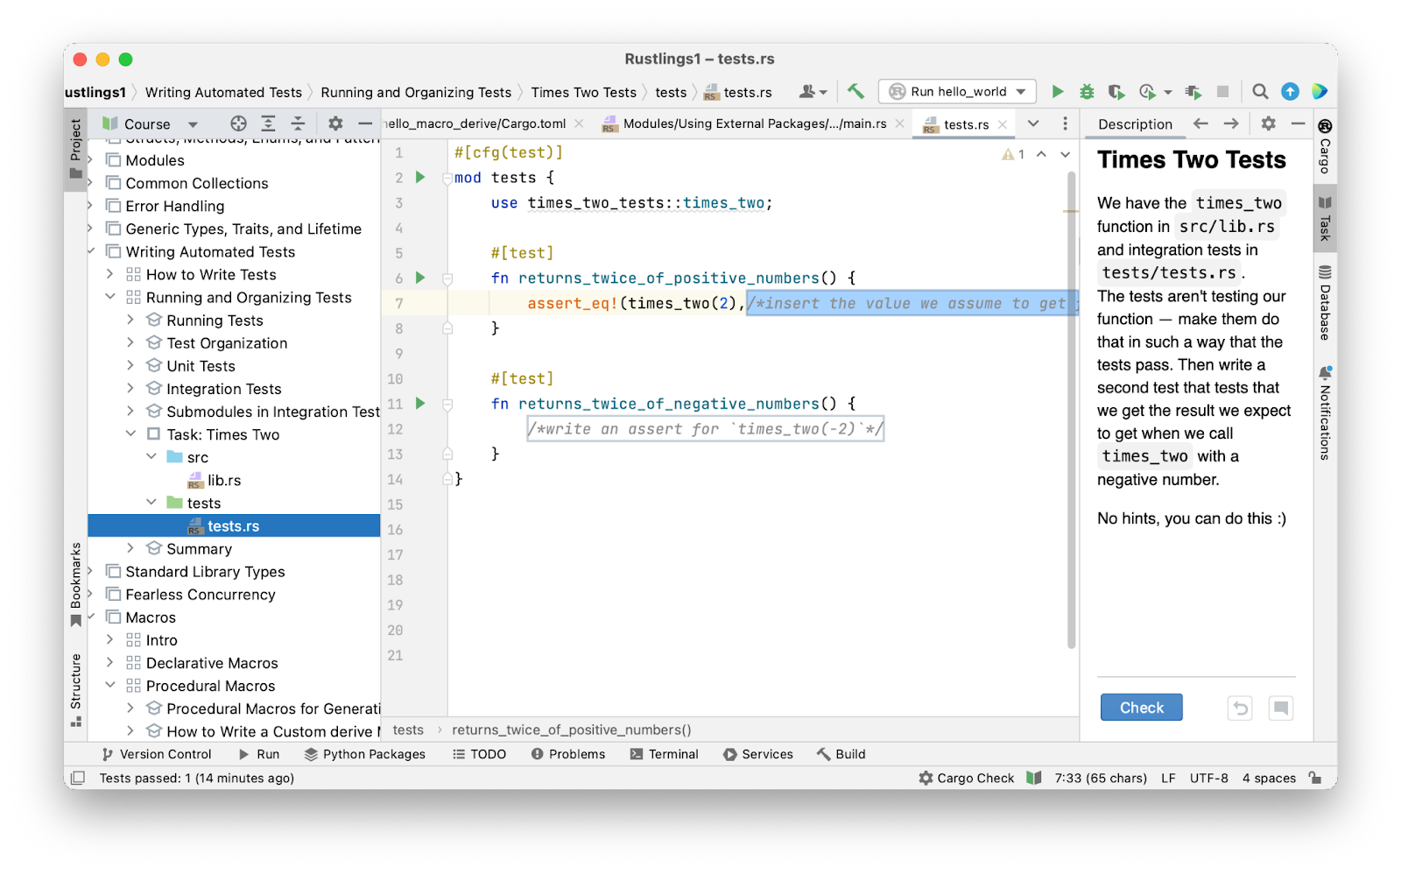This screenshot has height=874, width=1401.
Task: Open Description panel settings gear
Action: (1268, 123)
